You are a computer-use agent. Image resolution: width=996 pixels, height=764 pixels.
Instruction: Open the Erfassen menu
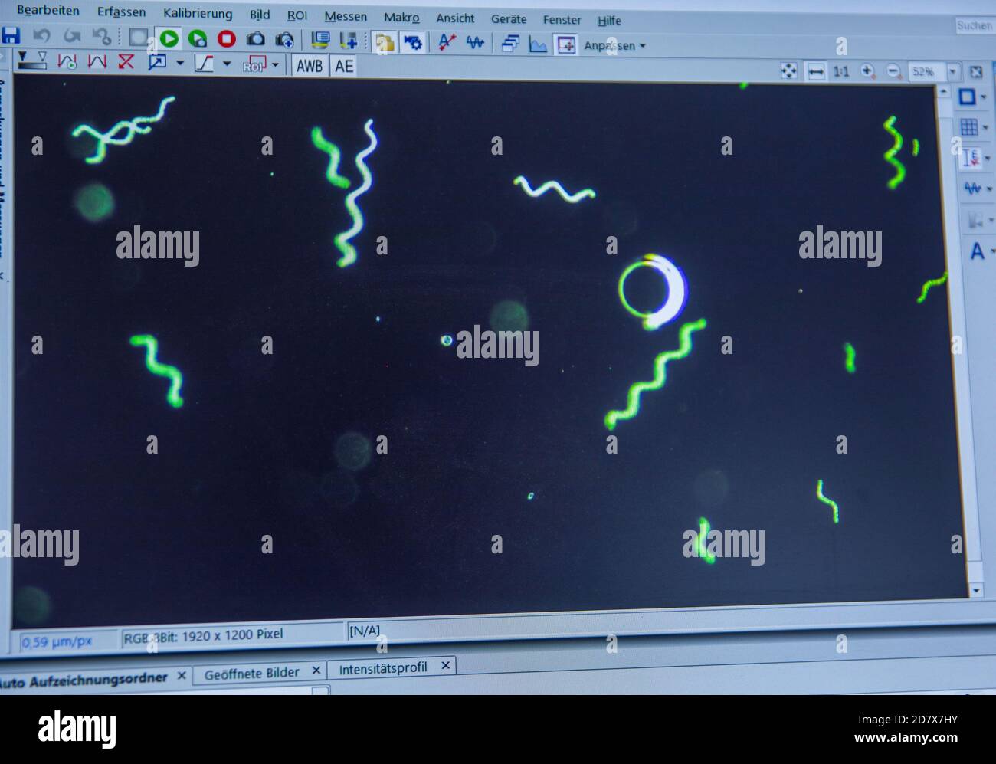pos(121,11)
